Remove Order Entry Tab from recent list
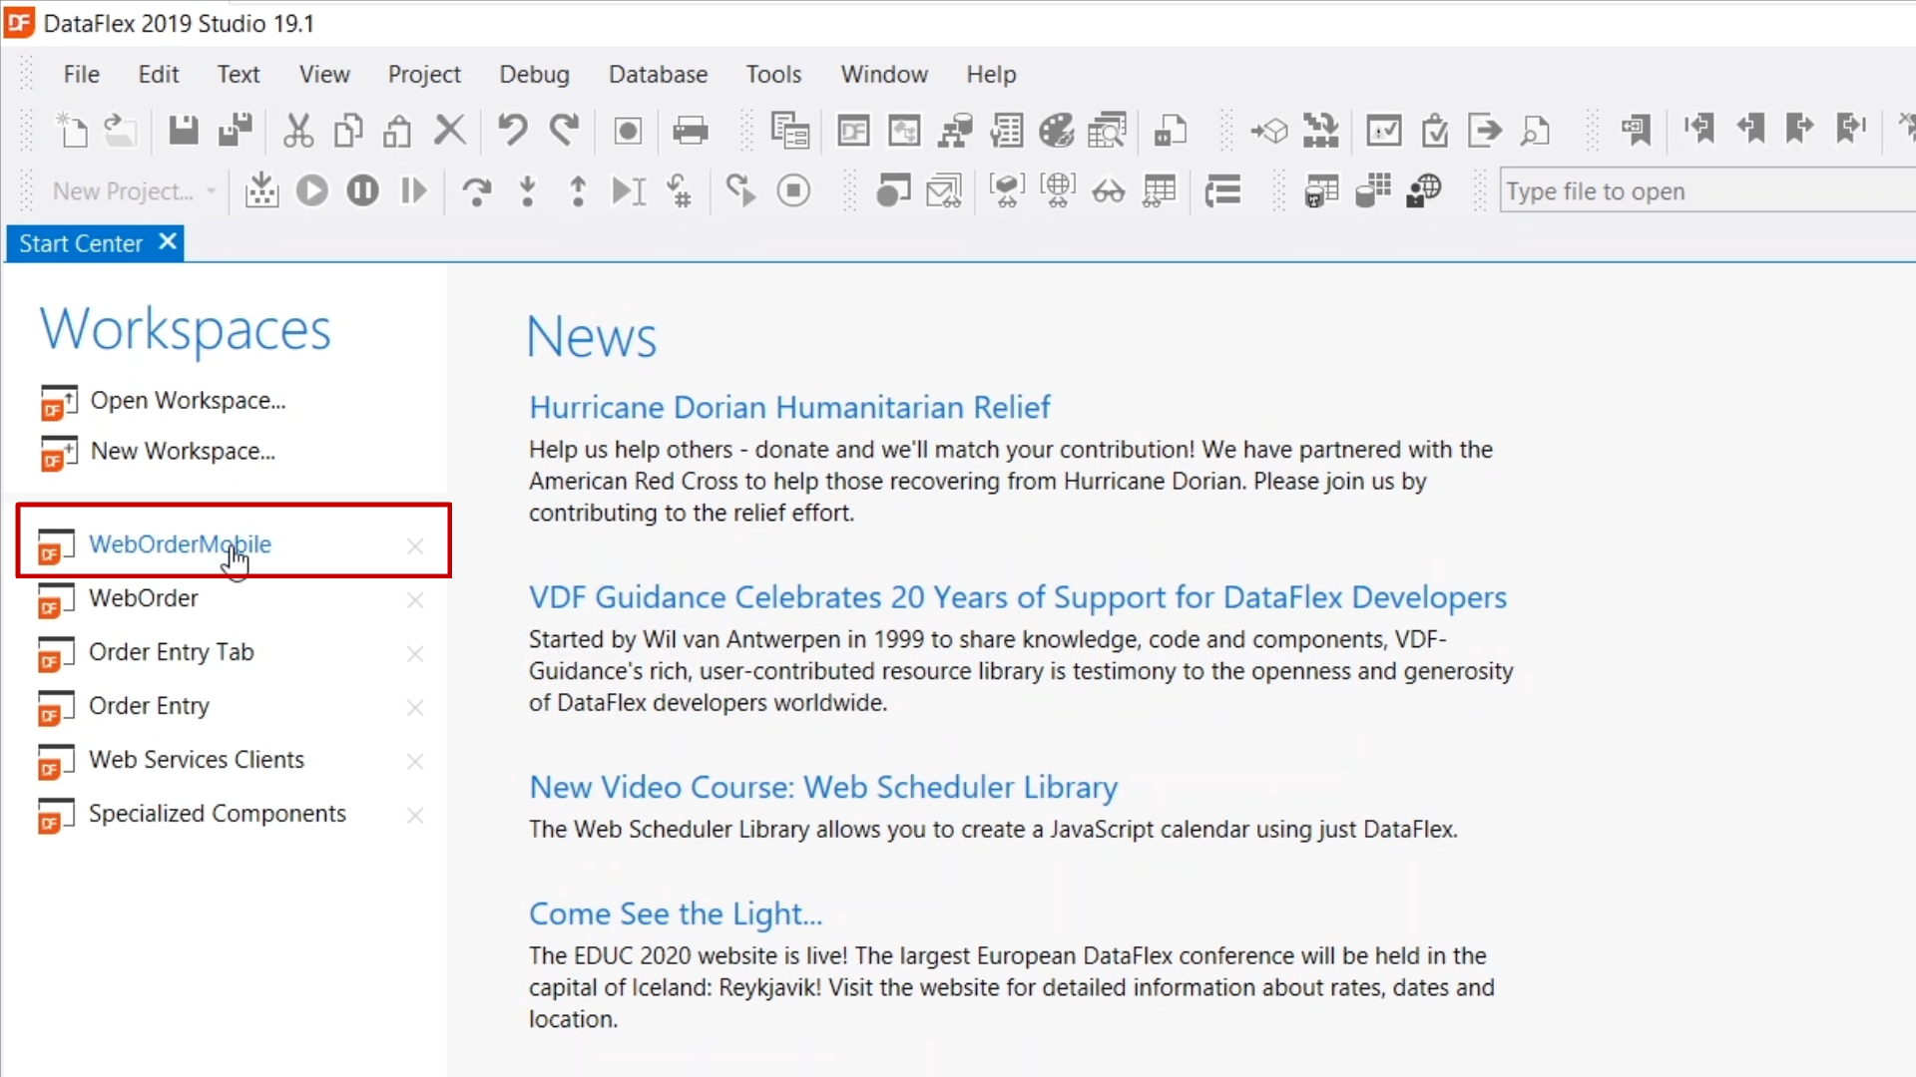1916x1077 pixels. coord(415,653)
